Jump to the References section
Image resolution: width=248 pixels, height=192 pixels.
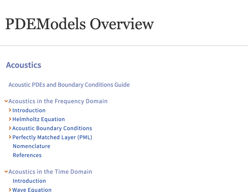click(27, 155)
